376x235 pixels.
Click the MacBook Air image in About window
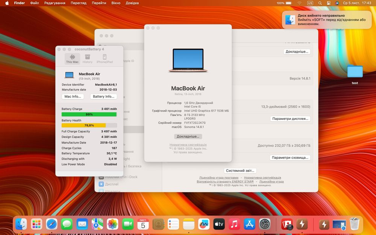click(188, 60)
